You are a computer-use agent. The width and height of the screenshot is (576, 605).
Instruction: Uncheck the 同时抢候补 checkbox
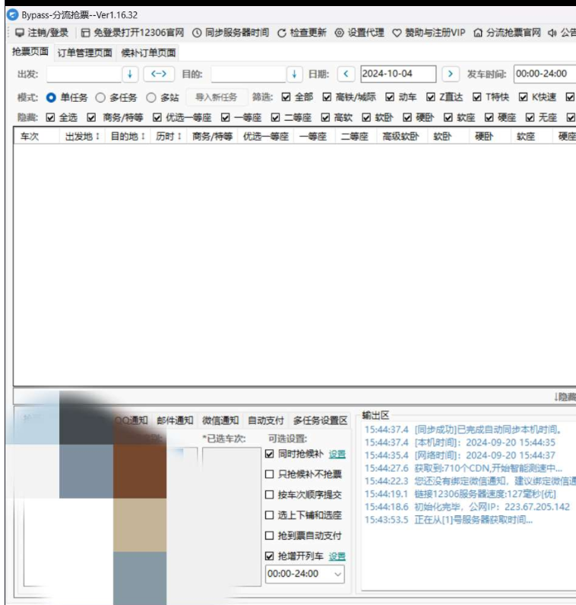click(x=270, y=454)
